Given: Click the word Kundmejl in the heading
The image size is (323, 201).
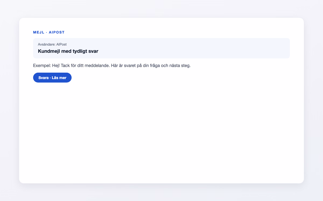Looking at the screenshot, I should point(49,51).
